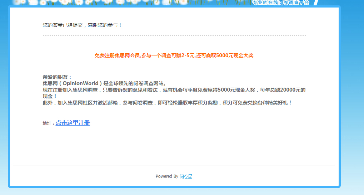Screen dimensions: 364x195
Task: Click the text 亲爱的朋友：
Action: (x=58, y=77)
